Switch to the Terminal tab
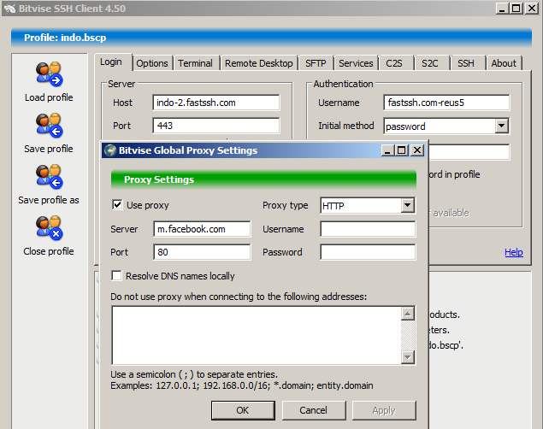 coord(195,63)
